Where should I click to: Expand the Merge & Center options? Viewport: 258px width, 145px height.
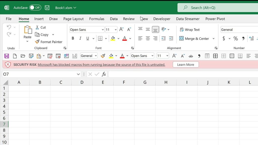214,39
